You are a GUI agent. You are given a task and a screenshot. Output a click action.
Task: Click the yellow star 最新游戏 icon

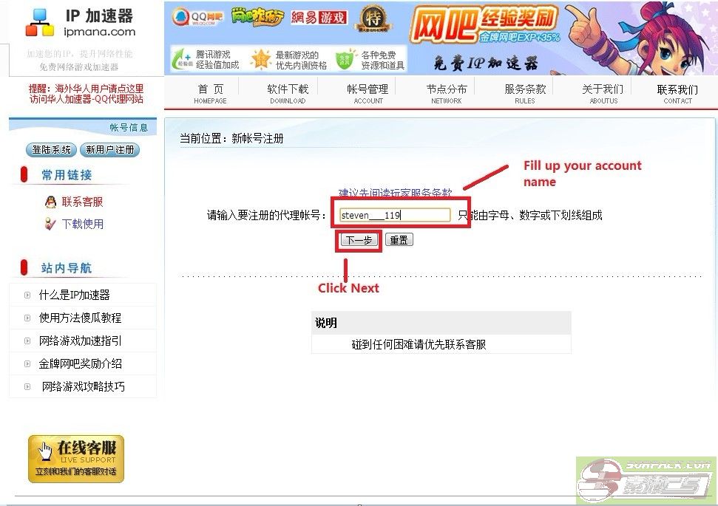(x=260, y=60)
